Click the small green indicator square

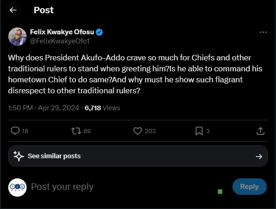coord(220,191)
